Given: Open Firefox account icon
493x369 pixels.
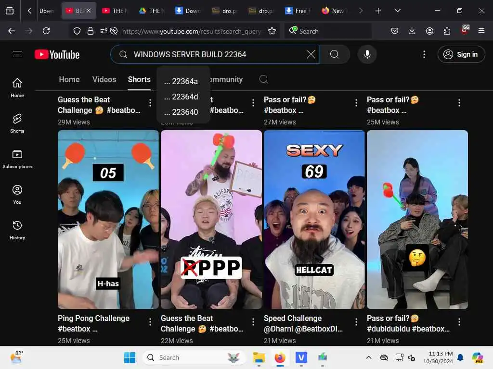Looking at the screenshot, I should [429, 31].
